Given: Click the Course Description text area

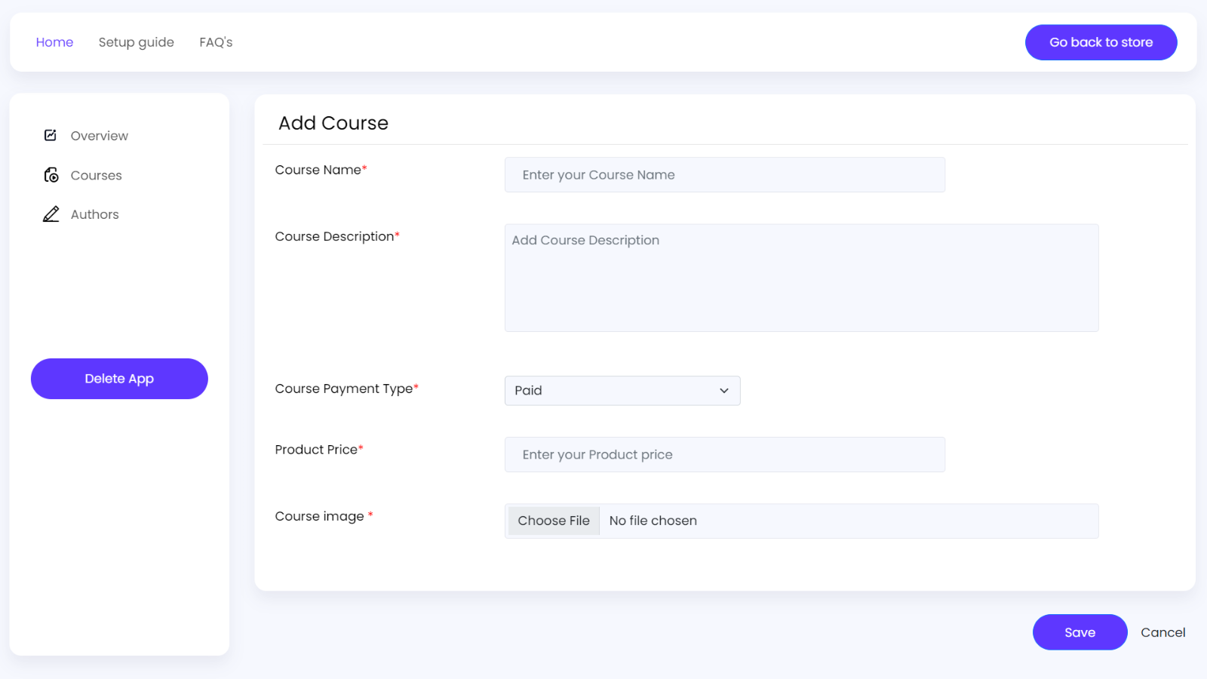Looking at the screenshot, I should pyautogui.click(x=801, y=278).
